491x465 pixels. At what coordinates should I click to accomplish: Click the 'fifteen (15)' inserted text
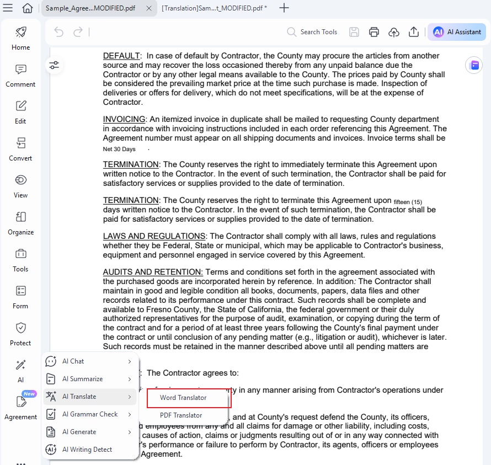pos(408,202)
